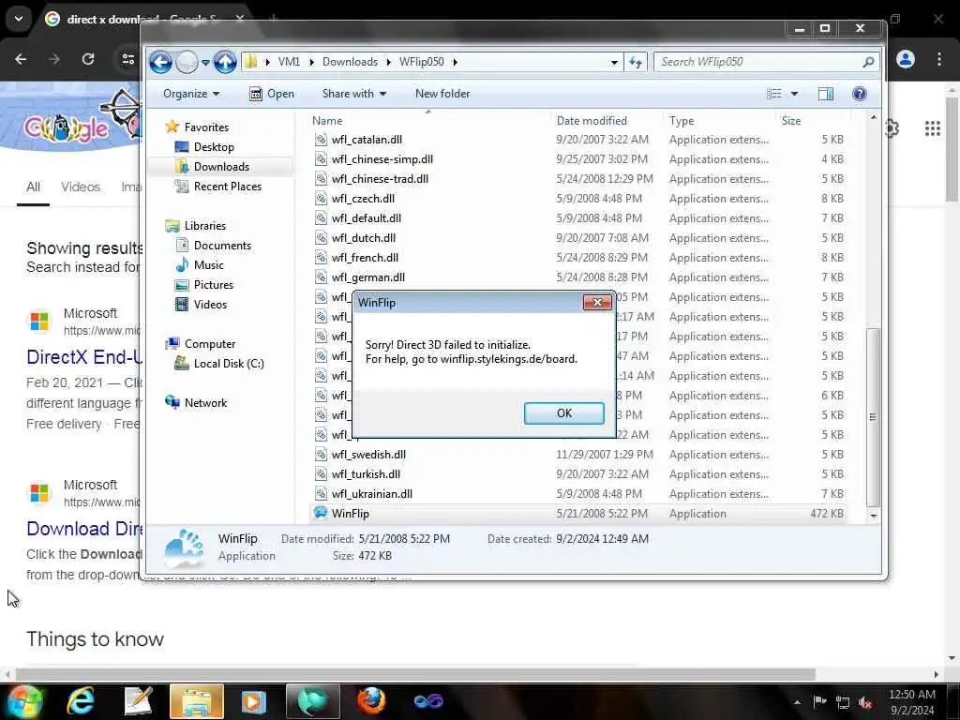Open the address bar history dropdown

[614, 62]
